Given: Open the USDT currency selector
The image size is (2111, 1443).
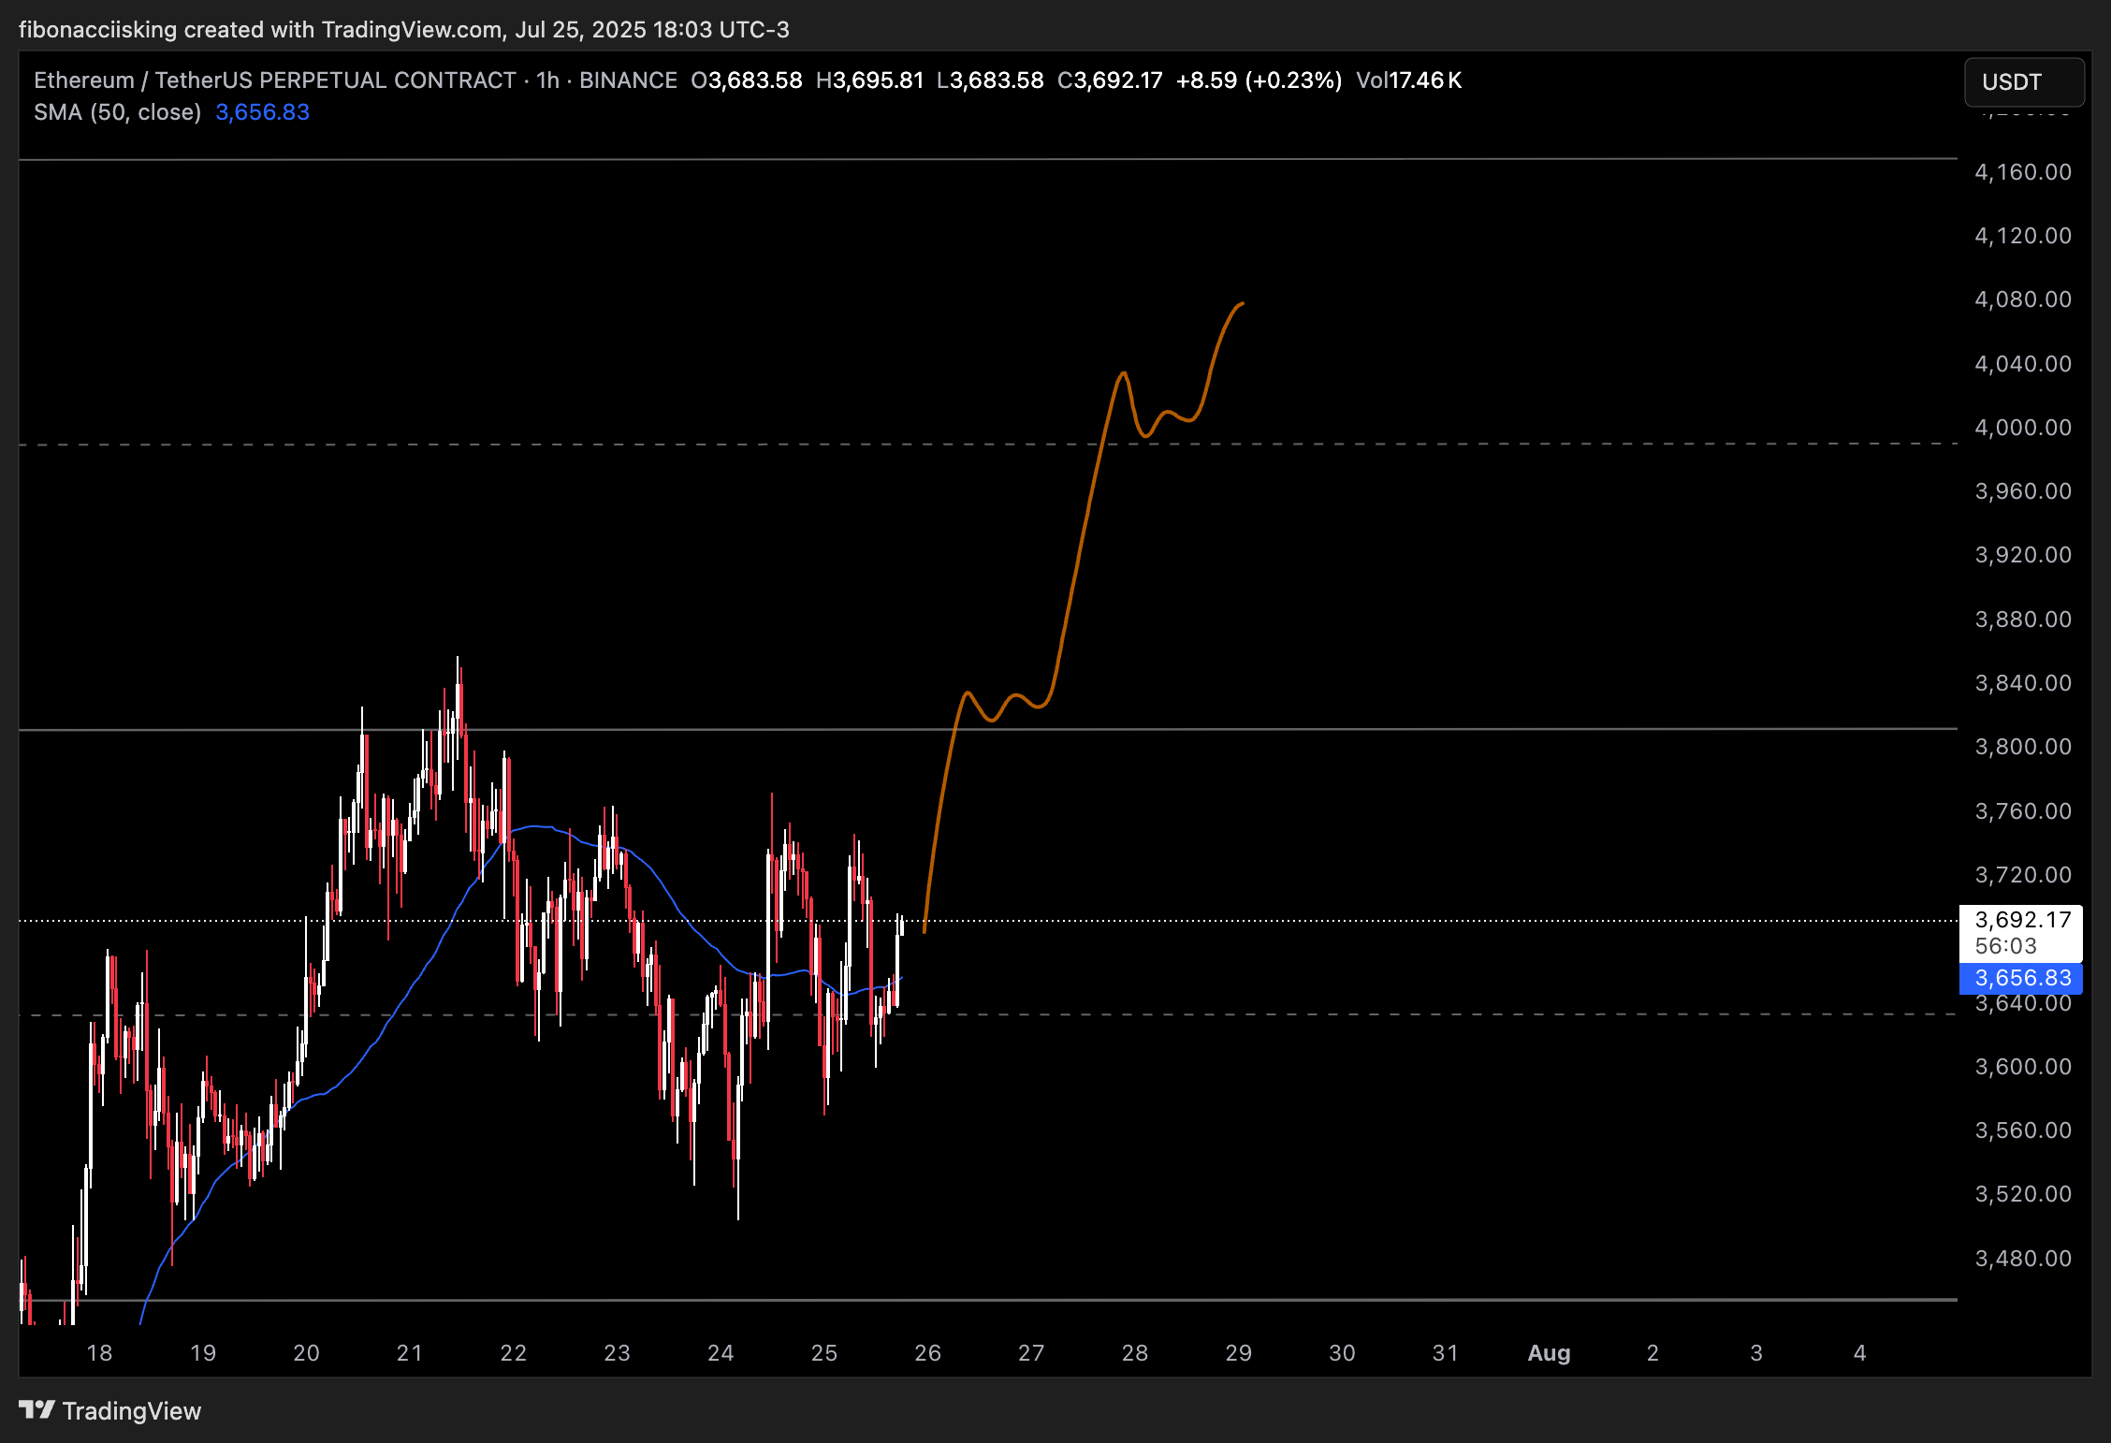Looking at the screenshot, I should click(2023, 82).
